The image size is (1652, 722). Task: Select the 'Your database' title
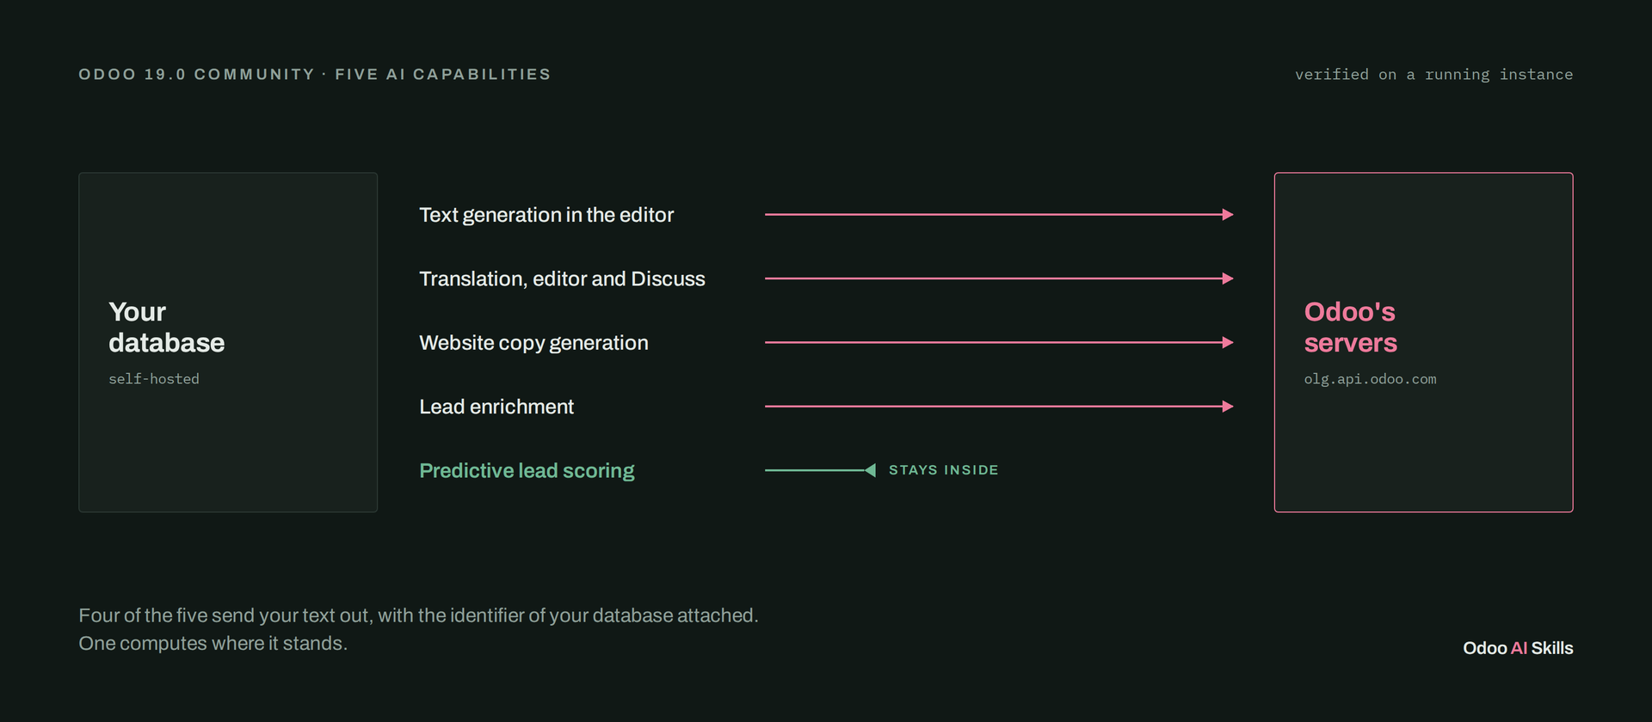click(x=166, y=327)
